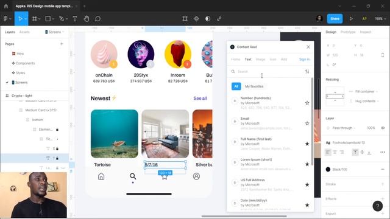Switch to the Assets tab
Image resolution: width=390 pixels, height=219 pixels.
coord(24,32)
